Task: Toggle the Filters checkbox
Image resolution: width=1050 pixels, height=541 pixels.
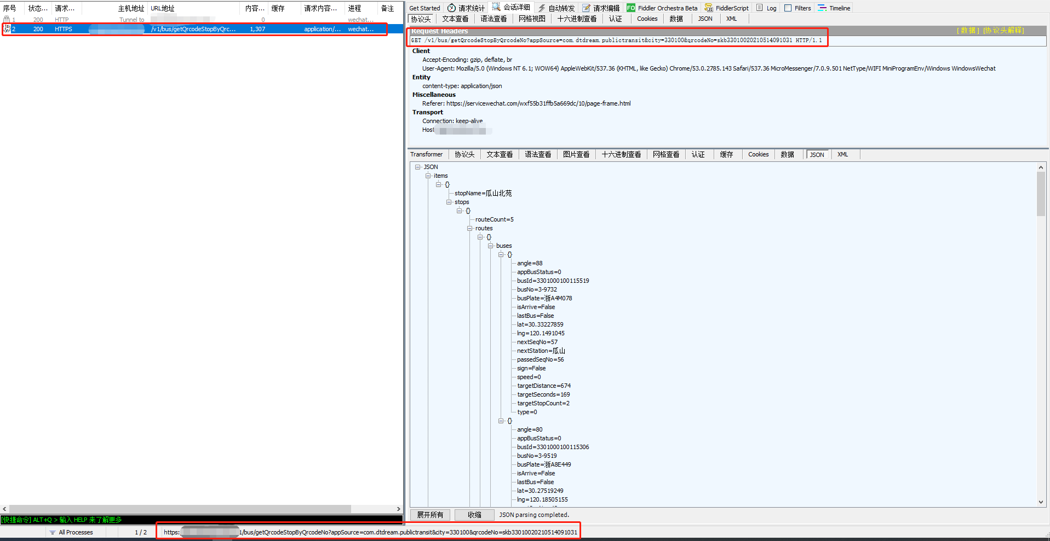Action: tap(788, 8)
